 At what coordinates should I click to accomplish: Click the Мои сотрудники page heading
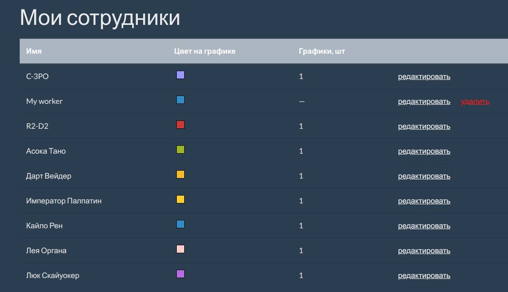click(x=100, y=17)
